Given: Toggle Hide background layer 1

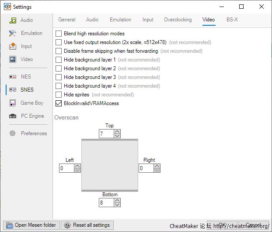Looking at the screenshot, I should (59, 60).
